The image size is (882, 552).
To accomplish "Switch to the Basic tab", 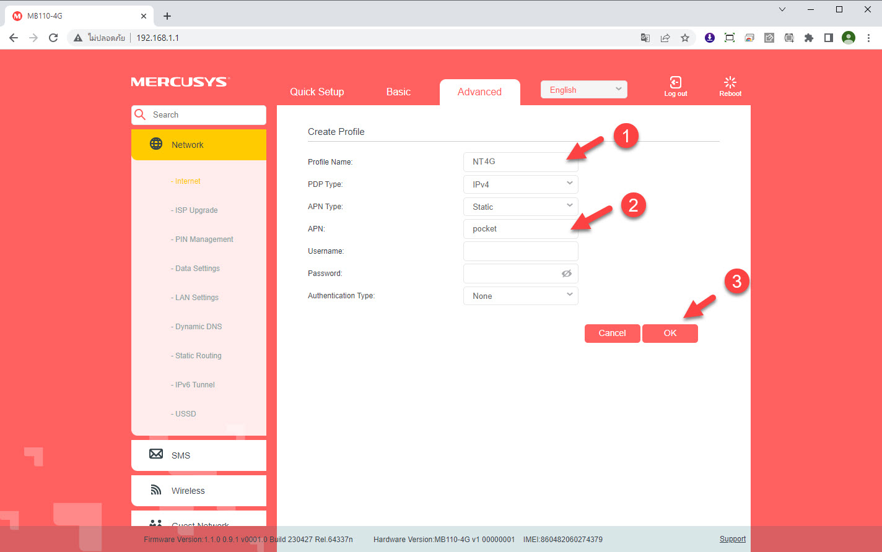I will click(398, 92).
